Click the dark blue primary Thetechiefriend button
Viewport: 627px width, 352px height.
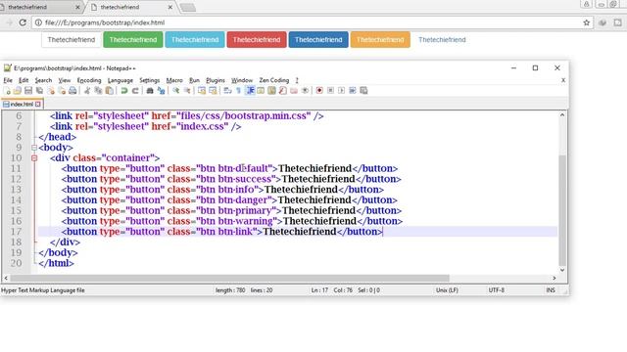point(318,40)
